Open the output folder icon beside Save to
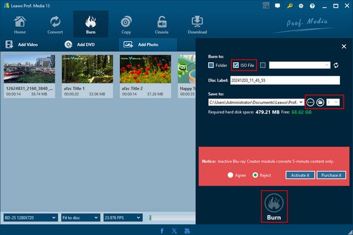The image size is (353, 235). coord(321,102)
